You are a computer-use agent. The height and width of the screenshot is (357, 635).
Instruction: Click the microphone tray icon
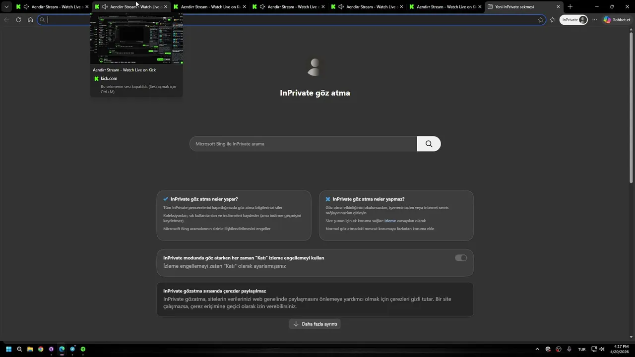click(569, 349)
